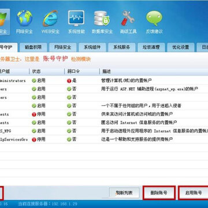Switch to the 系统服务 tab
Viewport: 208px width, 208px height.
[121, 47]
